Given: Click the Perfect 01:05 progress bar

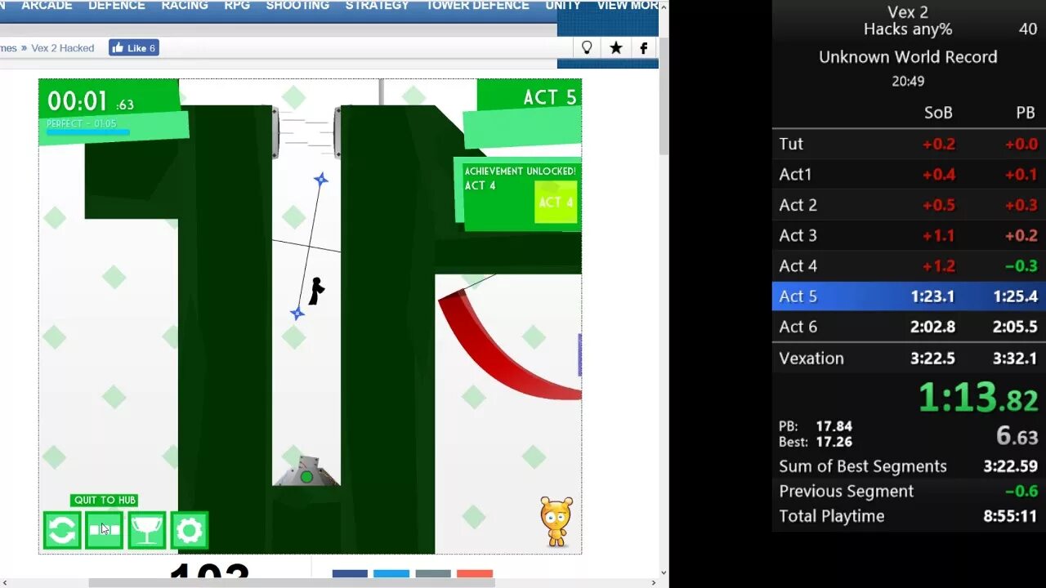Looking at the screenshot, I should tap(88, 131).
